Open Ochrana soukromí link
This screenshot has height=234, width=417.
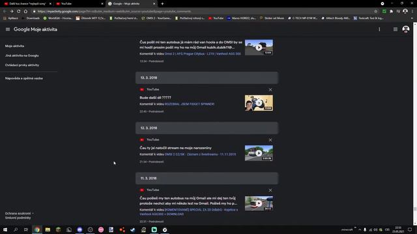(18, 213)
